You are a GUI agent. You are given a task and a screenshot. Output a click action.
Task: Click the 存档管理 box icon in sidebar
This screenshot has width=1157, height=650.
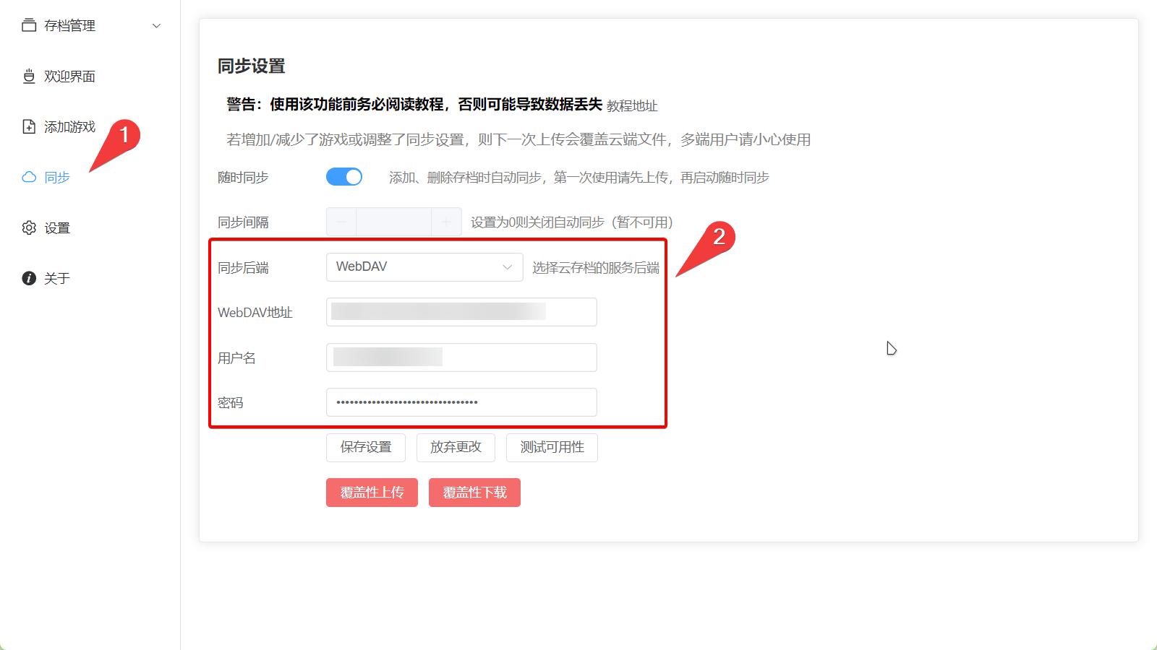click(x=27, y=25)
